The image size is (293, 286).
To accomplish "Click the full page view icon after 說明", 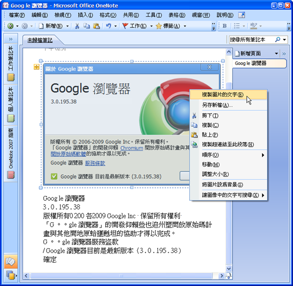I will pyautogui.click(x=242, y=15).
